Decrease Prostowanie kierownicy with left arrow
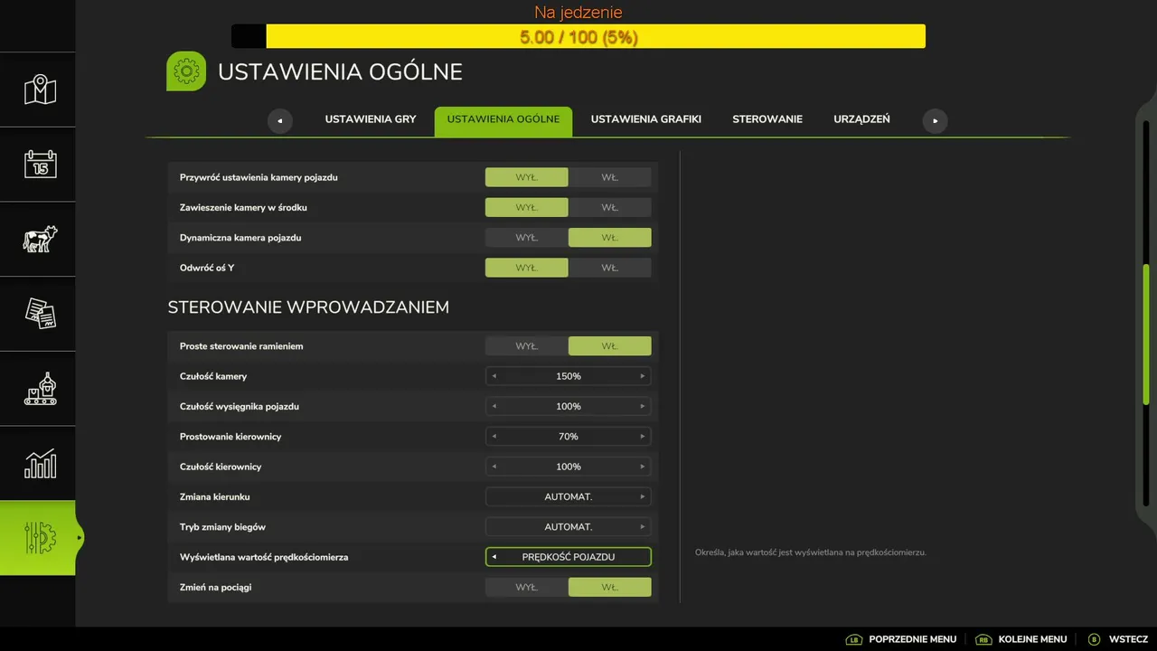1157x651 pixels. [x=494, y=437]
